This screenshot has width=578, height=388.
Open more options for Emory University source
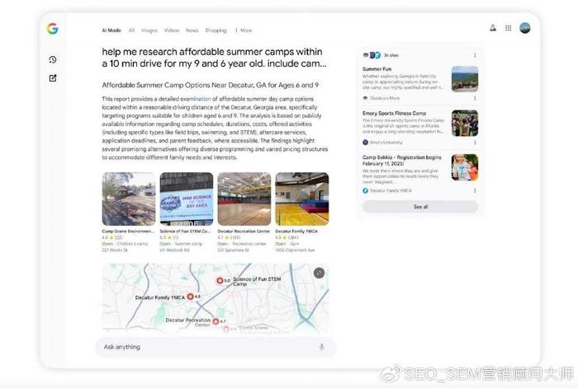click(475, 143)
